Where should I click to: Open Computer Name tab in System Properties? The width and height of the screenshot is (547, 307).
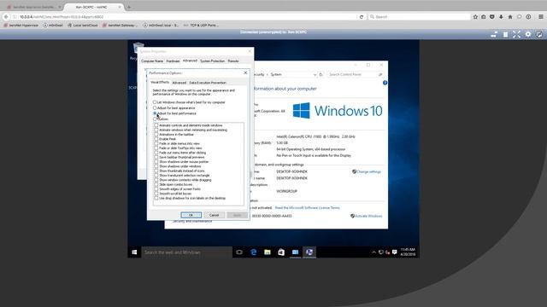[x=152, y=61]
